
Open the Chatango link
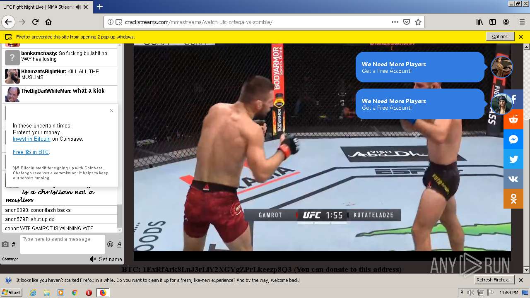(10, 259)
